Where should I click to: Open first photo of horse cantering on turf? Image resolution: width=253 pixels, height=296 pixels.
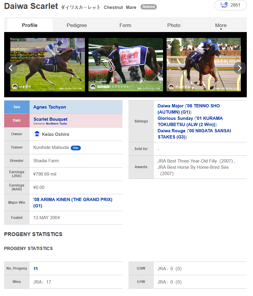pyautogui.click(x=47, y=65)
